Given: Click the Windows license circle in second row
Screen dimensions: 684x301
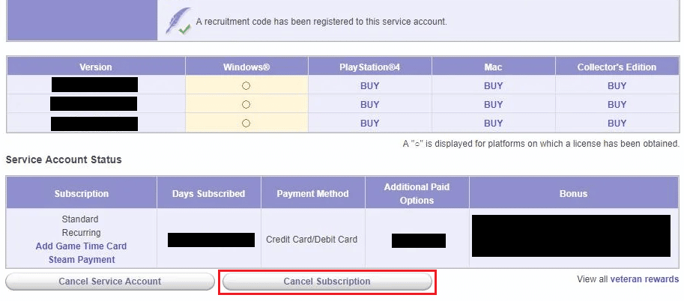Looking at the screenshot, I should [246, 105].
